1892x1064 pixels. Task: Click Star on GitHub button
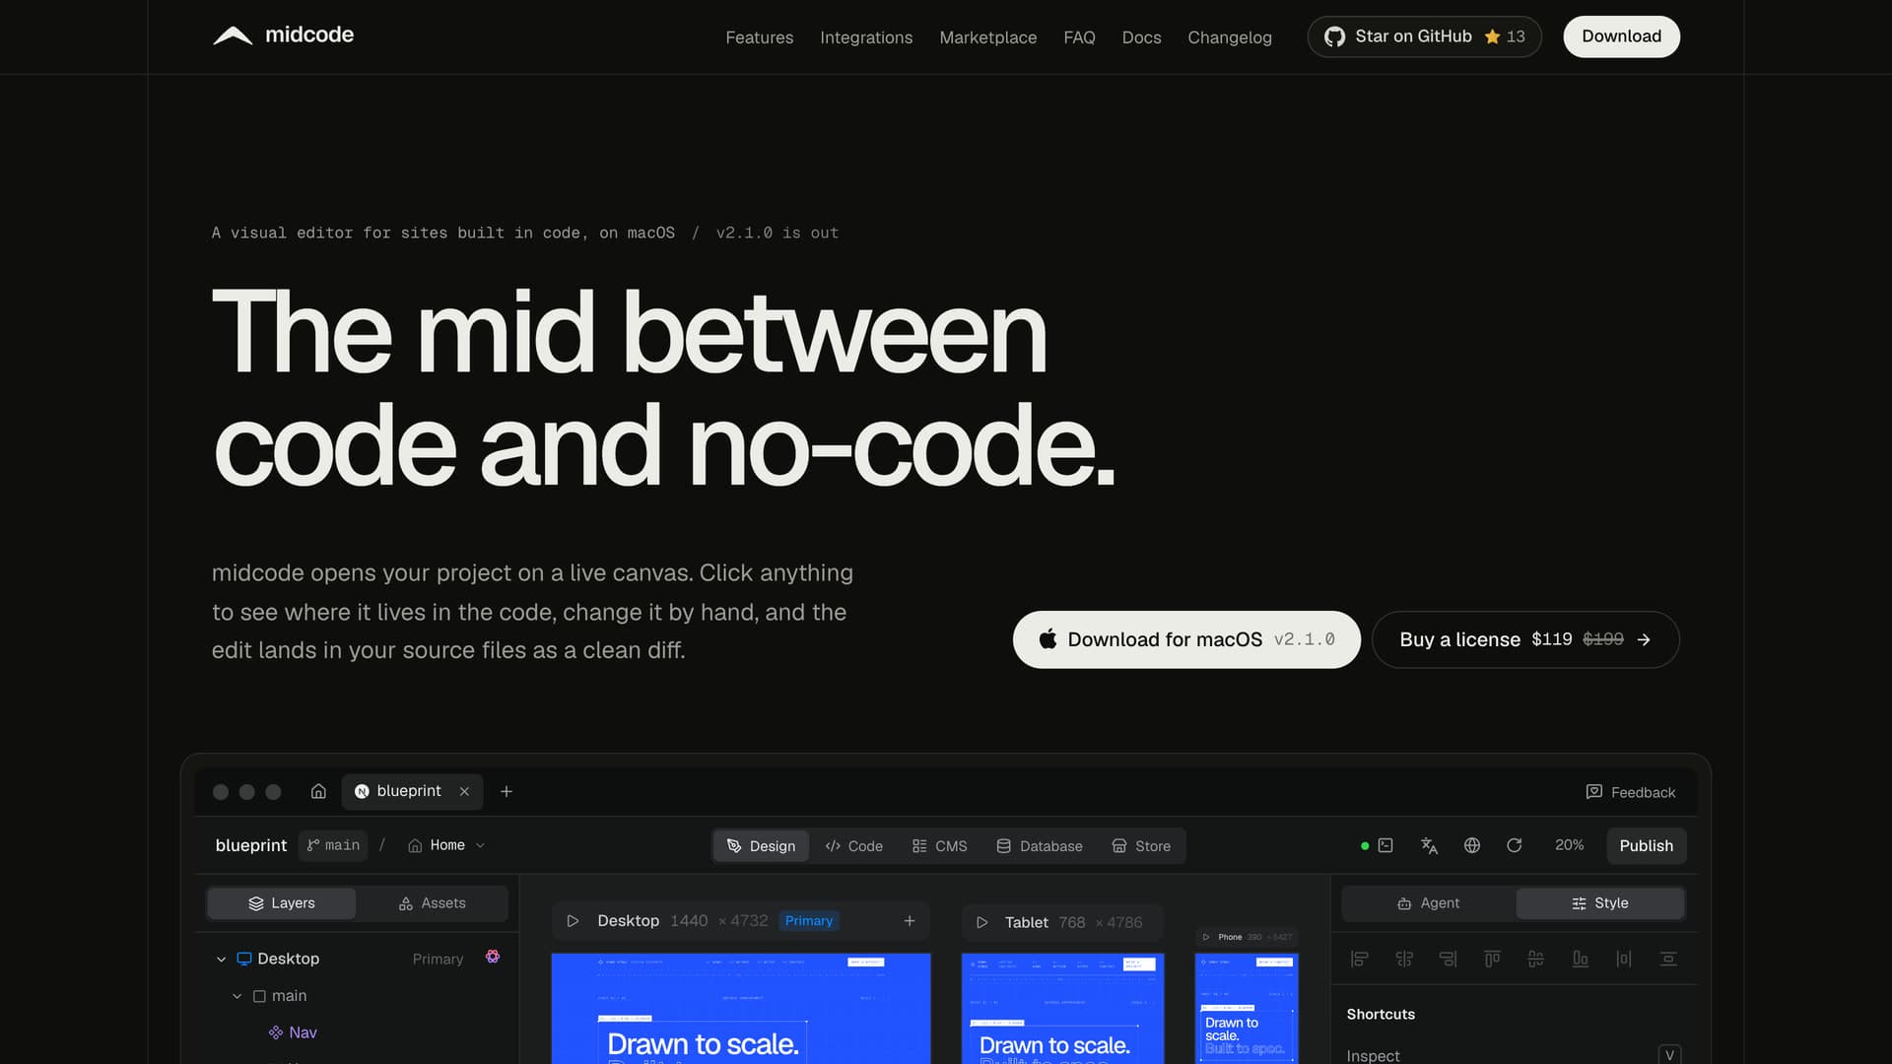click(1424, 36)
